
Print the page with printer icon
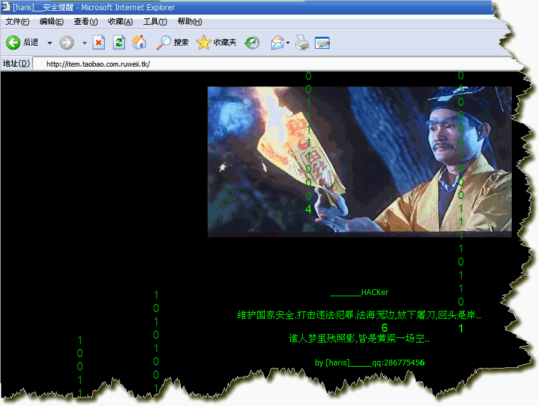coord(302,43)
